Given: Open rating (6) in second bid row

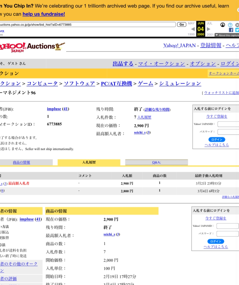Looking at the screenshot, I should (2, 190).
